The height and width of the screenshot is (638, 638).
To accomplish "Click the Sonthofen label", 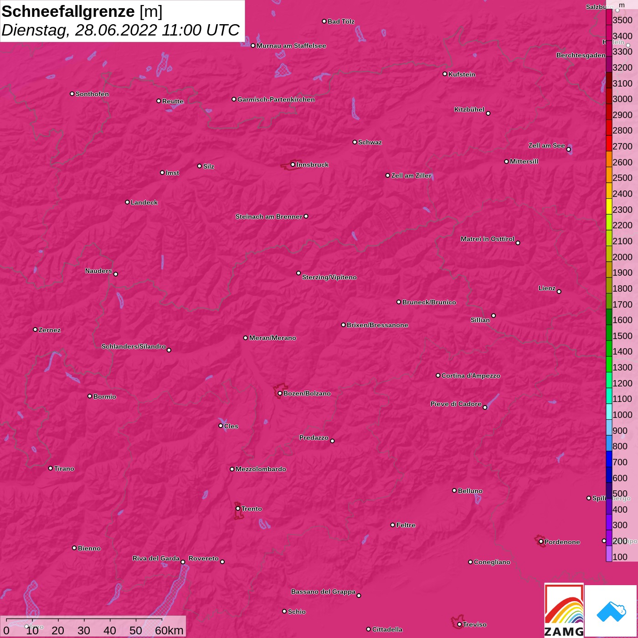I will [92, 94].
